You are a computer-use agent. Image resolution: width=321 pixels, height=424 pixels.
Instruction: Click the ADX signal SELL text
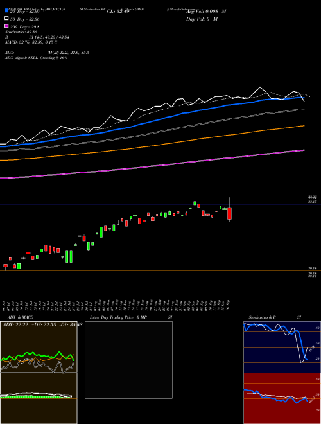coord(36,58)
